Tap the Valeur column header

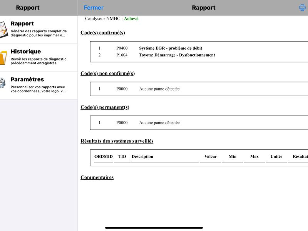pyautogui.click(x=211, y=157)
